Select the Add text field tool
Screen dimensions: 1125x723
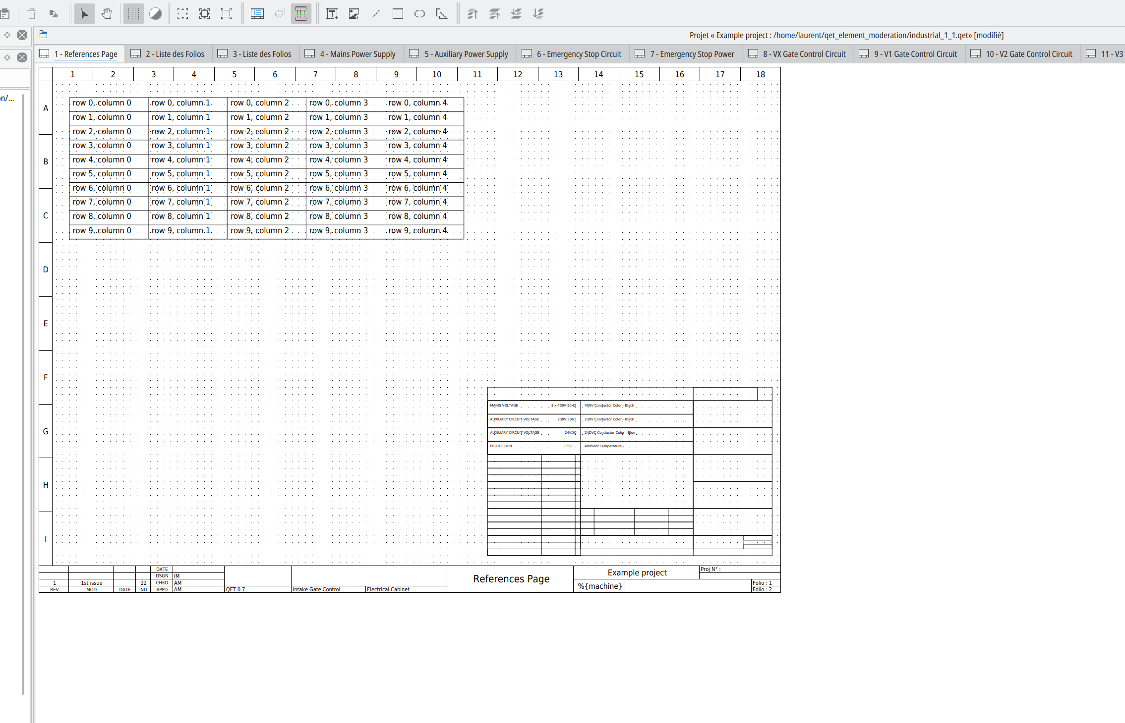coord(332,14)
